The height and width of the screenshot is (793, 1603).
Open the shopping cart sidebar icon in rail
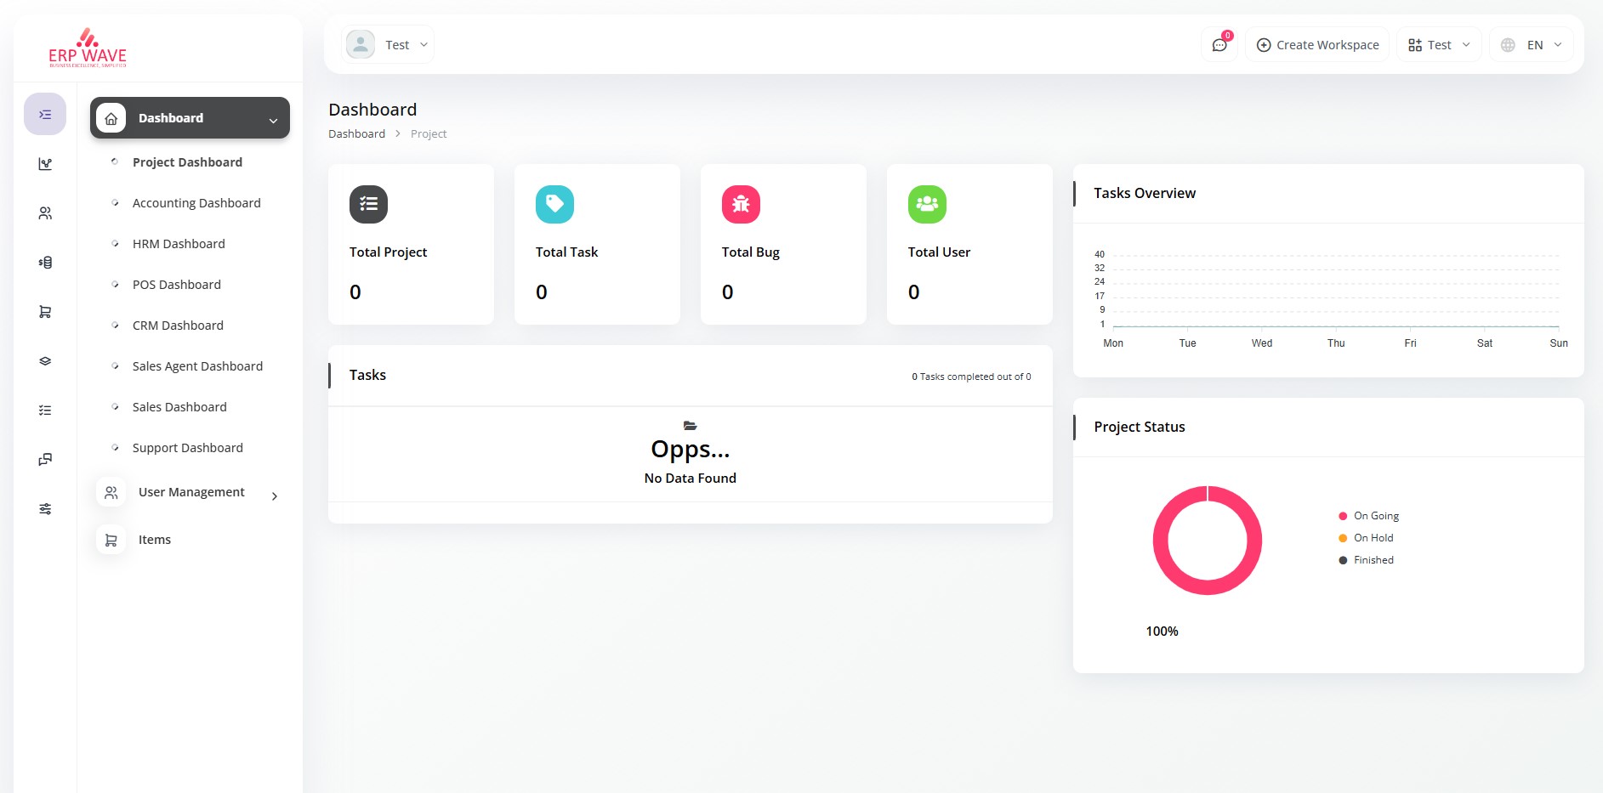pyautogui.click(x=45, y=312)
